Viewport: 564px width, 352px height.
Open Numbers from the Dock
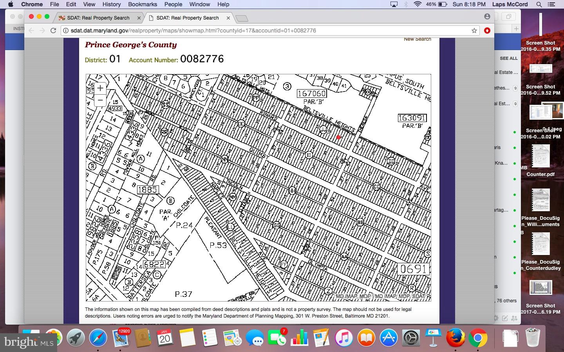tap(300, 338)
